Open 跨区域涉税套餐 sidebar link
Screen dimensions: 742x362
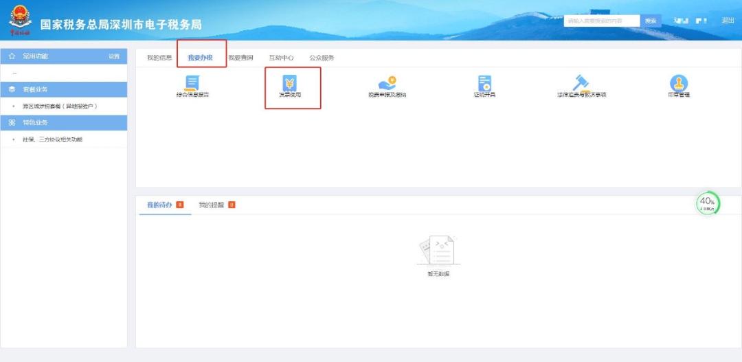tap(60, 106)
